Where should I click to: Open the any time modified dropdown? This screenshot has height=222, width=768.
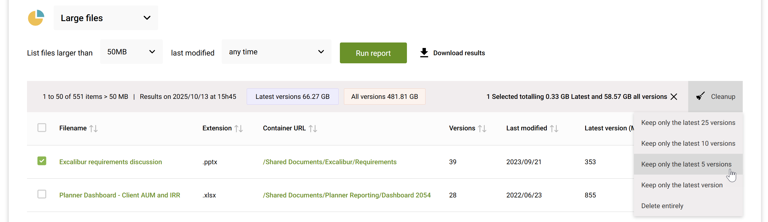pos(276,52)
